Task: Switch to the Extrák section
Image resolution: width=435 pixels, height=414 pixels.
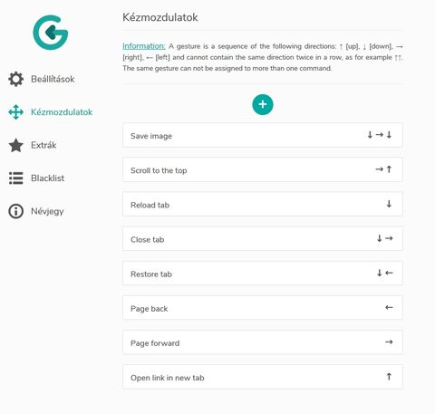Action: (x=43, y=145)
